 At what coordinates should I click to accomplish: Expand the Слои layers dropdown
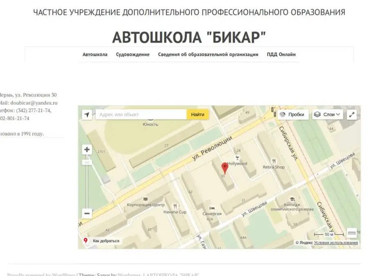click(328, 115)
